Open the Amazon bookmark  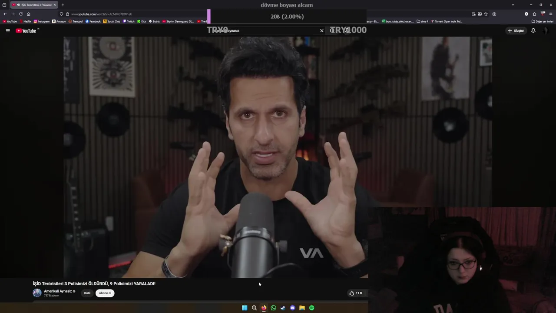[59, 21]
